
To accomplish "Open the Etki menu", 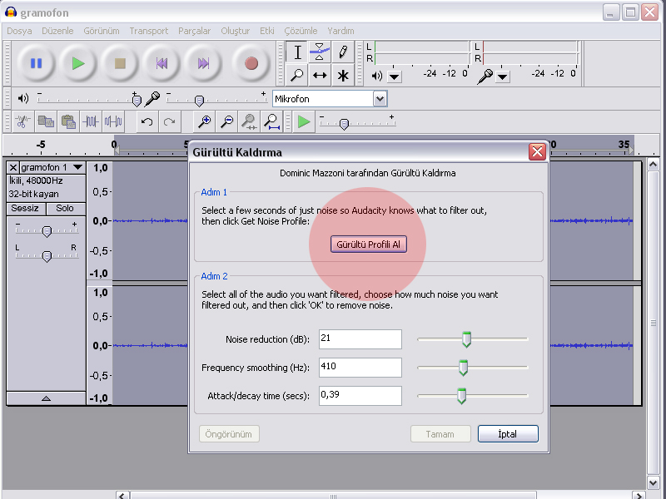I will [x=266, y=31].
